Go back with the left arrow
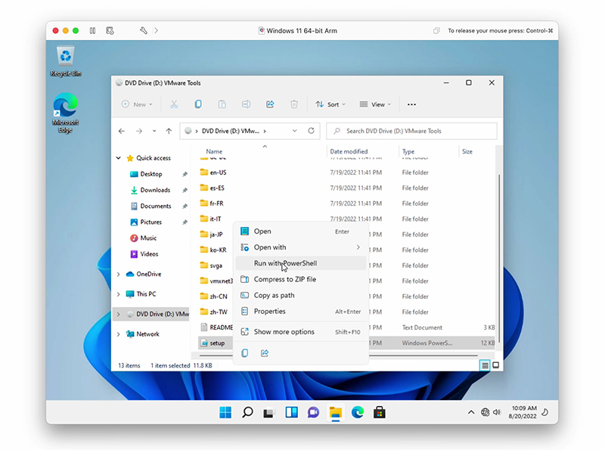Image resolution: width=605 pixels, height=450 pixels. (122, 131)
